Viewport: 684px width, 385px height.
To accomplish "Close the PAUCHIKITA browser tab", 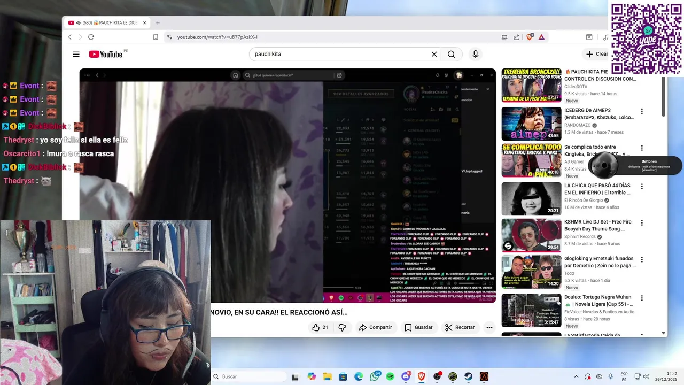I will pos(145,23).
